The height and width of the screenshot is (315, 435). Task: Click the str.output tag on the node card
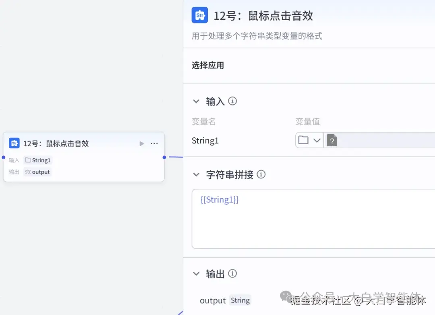(x=37, y=172)
